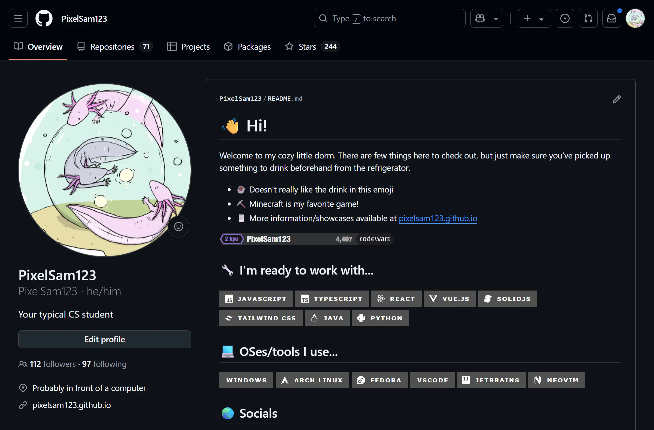
Task: Click the PixelSam123 repo link in README path
Action: [x=240, y=98]
